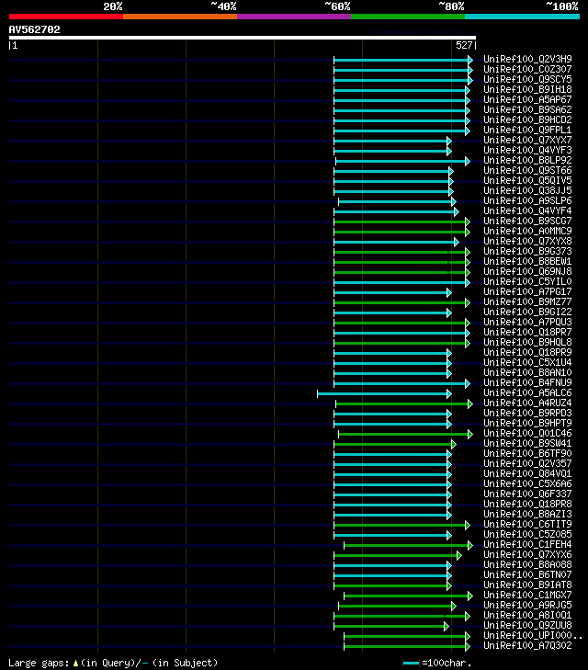This screenshot has height=670, width=588.
Task: Open the UniRef100_B6TF90 entry
Action: pos(527,453)
